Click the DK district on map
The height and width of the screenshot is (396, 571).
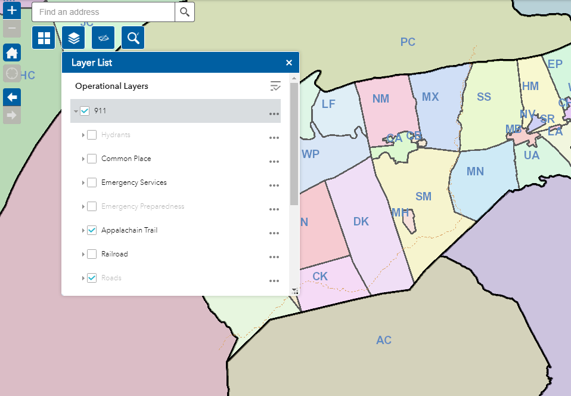coord(361,221)
